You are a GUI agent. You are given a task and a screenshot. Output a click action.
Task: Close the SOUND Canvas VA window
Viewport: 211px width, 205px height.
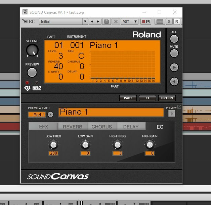point(175,12)
